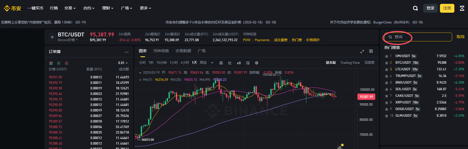
Task: Open the Bitcoin价格 link
Action: (x=67, y=40)
